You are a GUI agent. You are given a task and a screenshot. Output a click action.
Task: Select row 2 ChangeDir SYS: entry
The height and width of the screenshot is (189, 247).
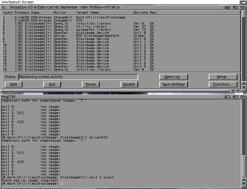(x=121, y=20)
